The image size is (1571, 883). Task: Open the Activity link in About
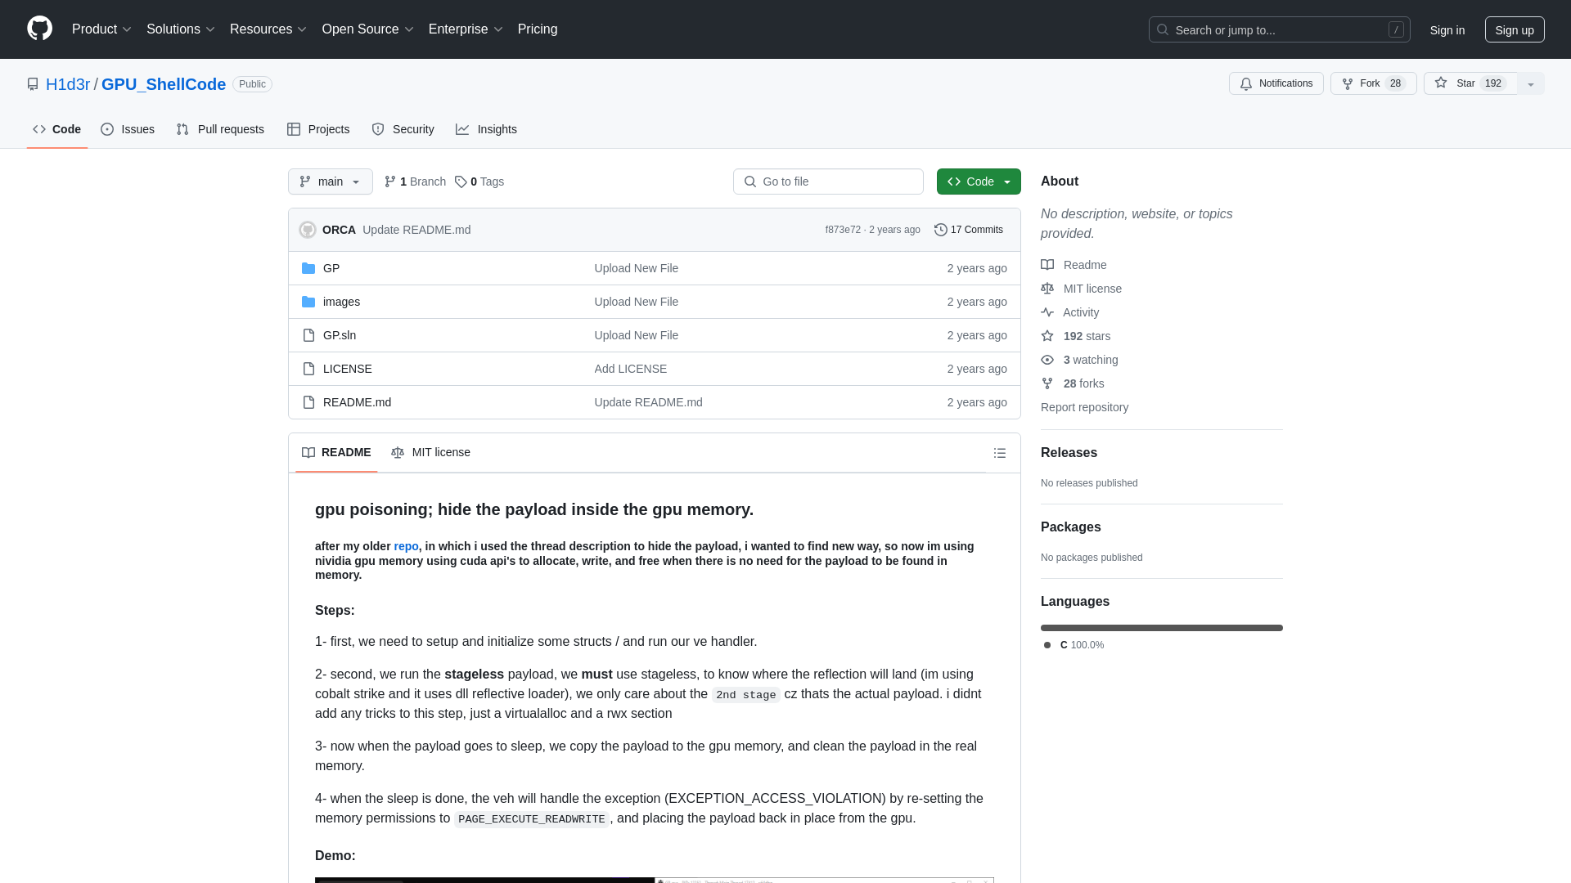point(1069,312)
